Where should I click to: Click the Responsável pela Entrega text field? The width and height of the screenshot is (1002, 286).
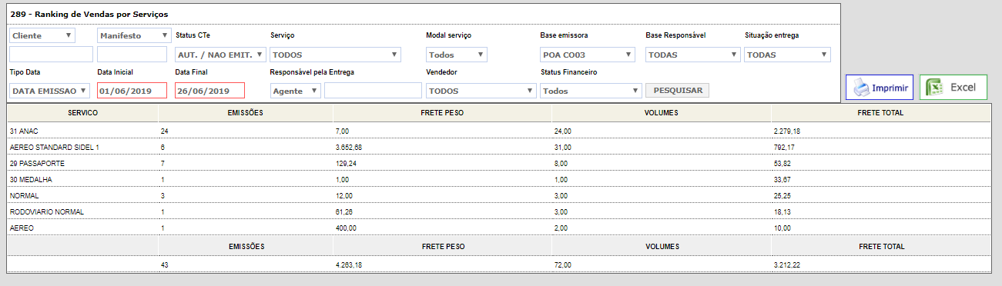[373, 91]
